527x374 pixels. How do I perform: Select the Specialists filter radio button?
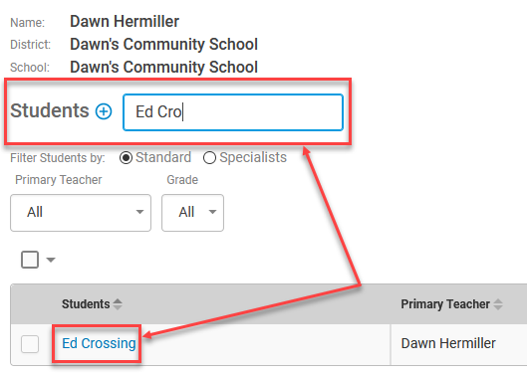point(209,158)
